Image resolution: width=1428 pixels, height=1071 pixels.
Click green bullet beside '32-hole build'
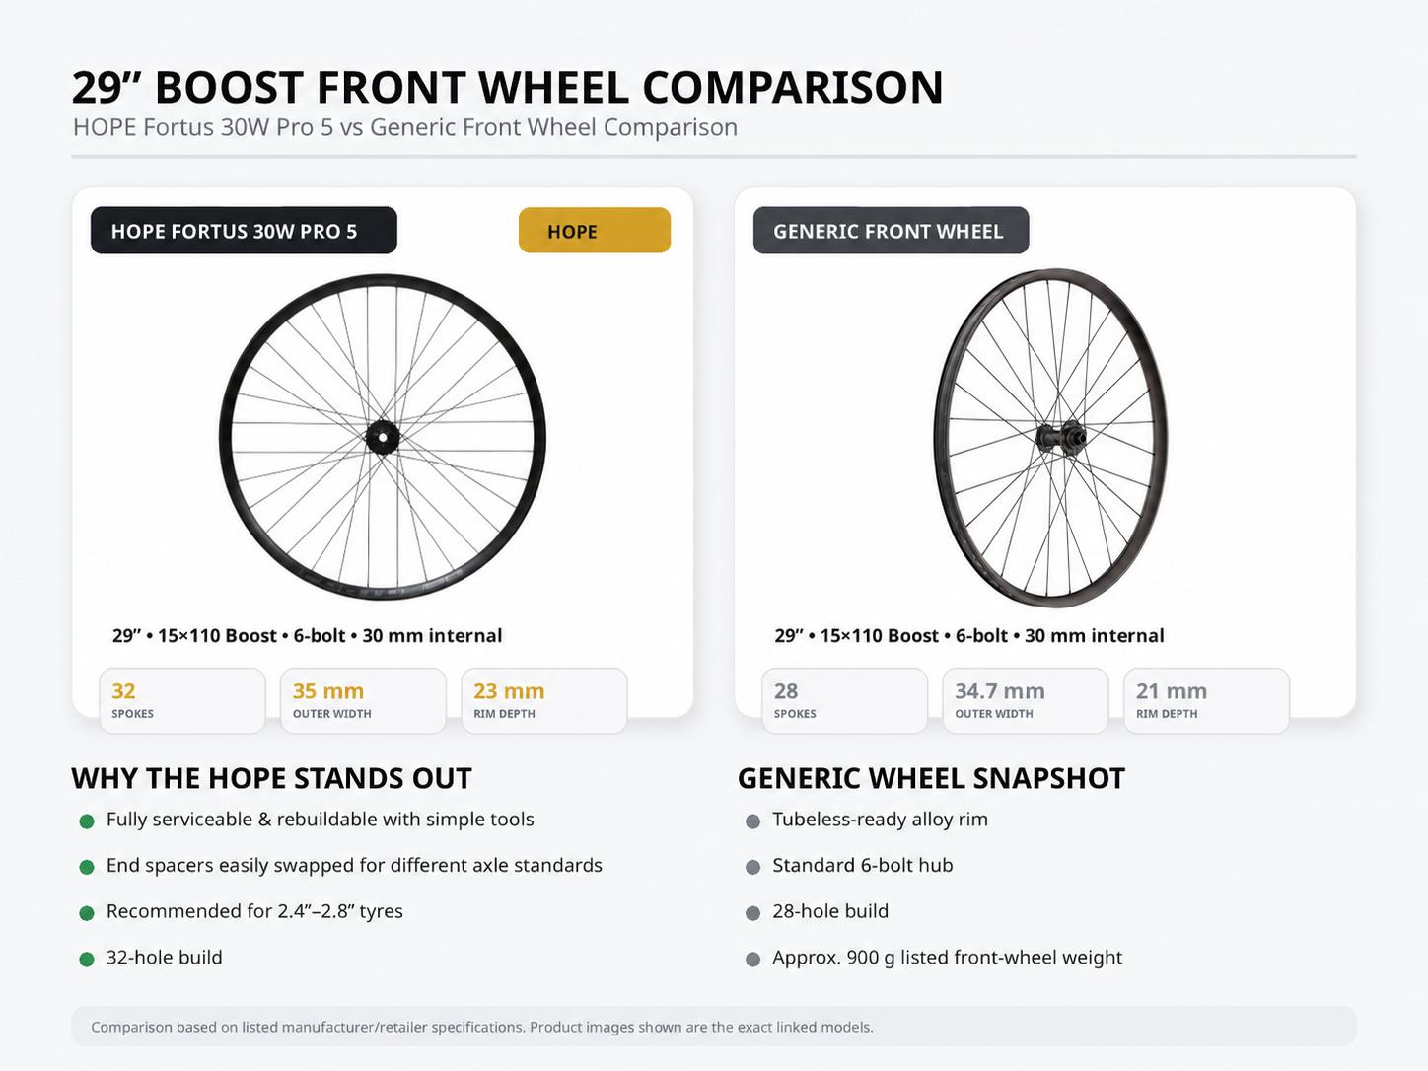click(87, 959)
